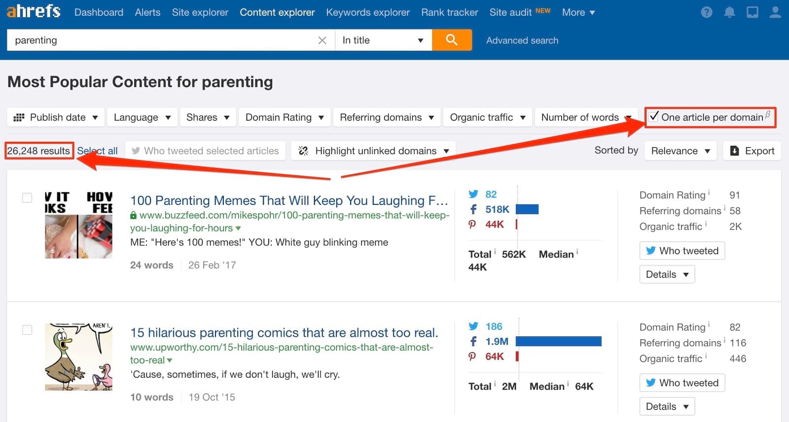The width and height of the screenshot is (789, 422).
Task: Expand the upworthy URL dropdown arrow
Action: pyautogui.click(x=170, y=360)
